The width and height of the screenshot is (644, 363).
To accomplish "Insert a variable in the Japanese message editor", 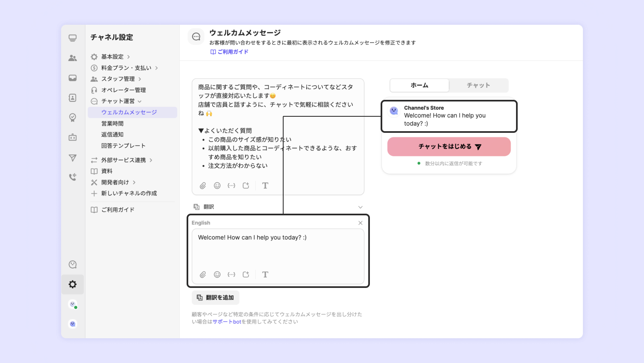I will click(x=232, y=186).
